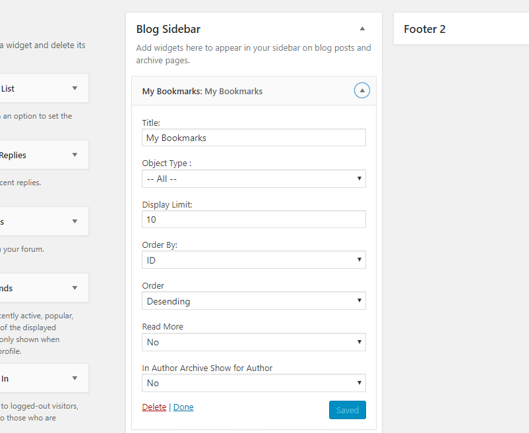Screen dimensions: 529x433
Task: Click the Done link
Action: 183,407
